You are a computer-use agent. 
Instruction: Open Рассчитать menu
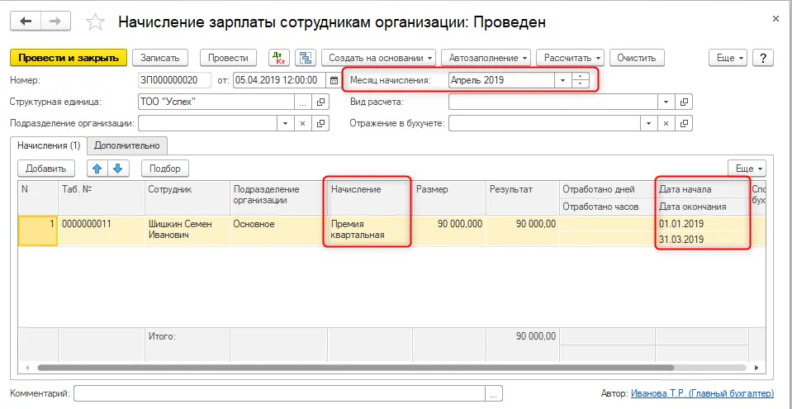pyautogui.click(x=571, y=58)
